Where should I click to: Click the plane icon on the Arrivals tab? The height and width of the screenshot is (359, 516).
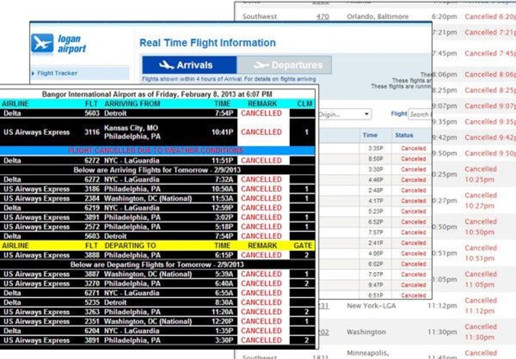pos(166,65)
